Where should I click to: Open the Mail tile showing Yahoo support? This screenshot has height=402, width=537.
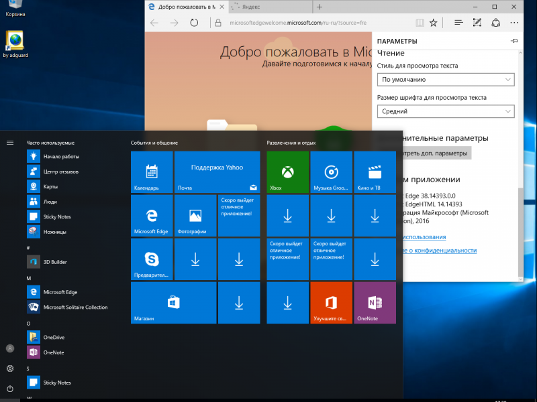pos(217,172)
